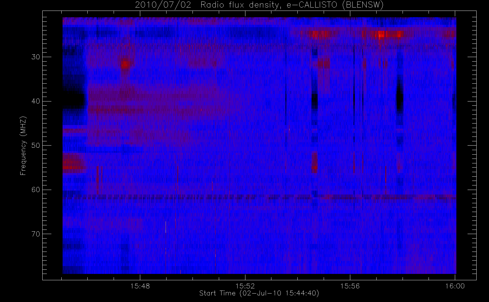Screen dimensions: 489x302
Task: Select the 50 MHz frequency tick label
Action: (36, 146)
